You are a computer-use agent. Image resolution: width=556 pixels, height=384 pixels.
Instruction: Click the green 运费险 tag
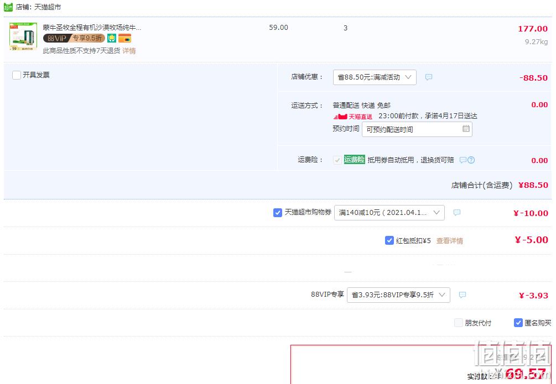[x=354, y=160]
